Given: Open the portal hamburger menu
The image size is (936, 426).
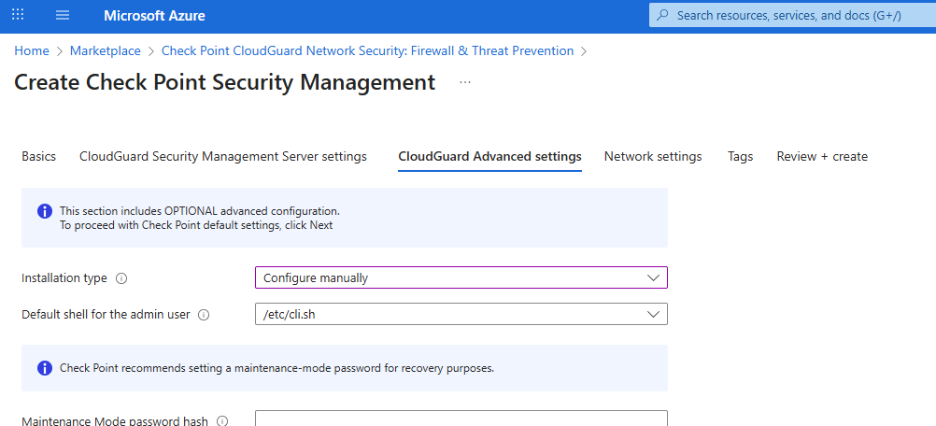Looking at the screenshot, I should click(63, 15).
